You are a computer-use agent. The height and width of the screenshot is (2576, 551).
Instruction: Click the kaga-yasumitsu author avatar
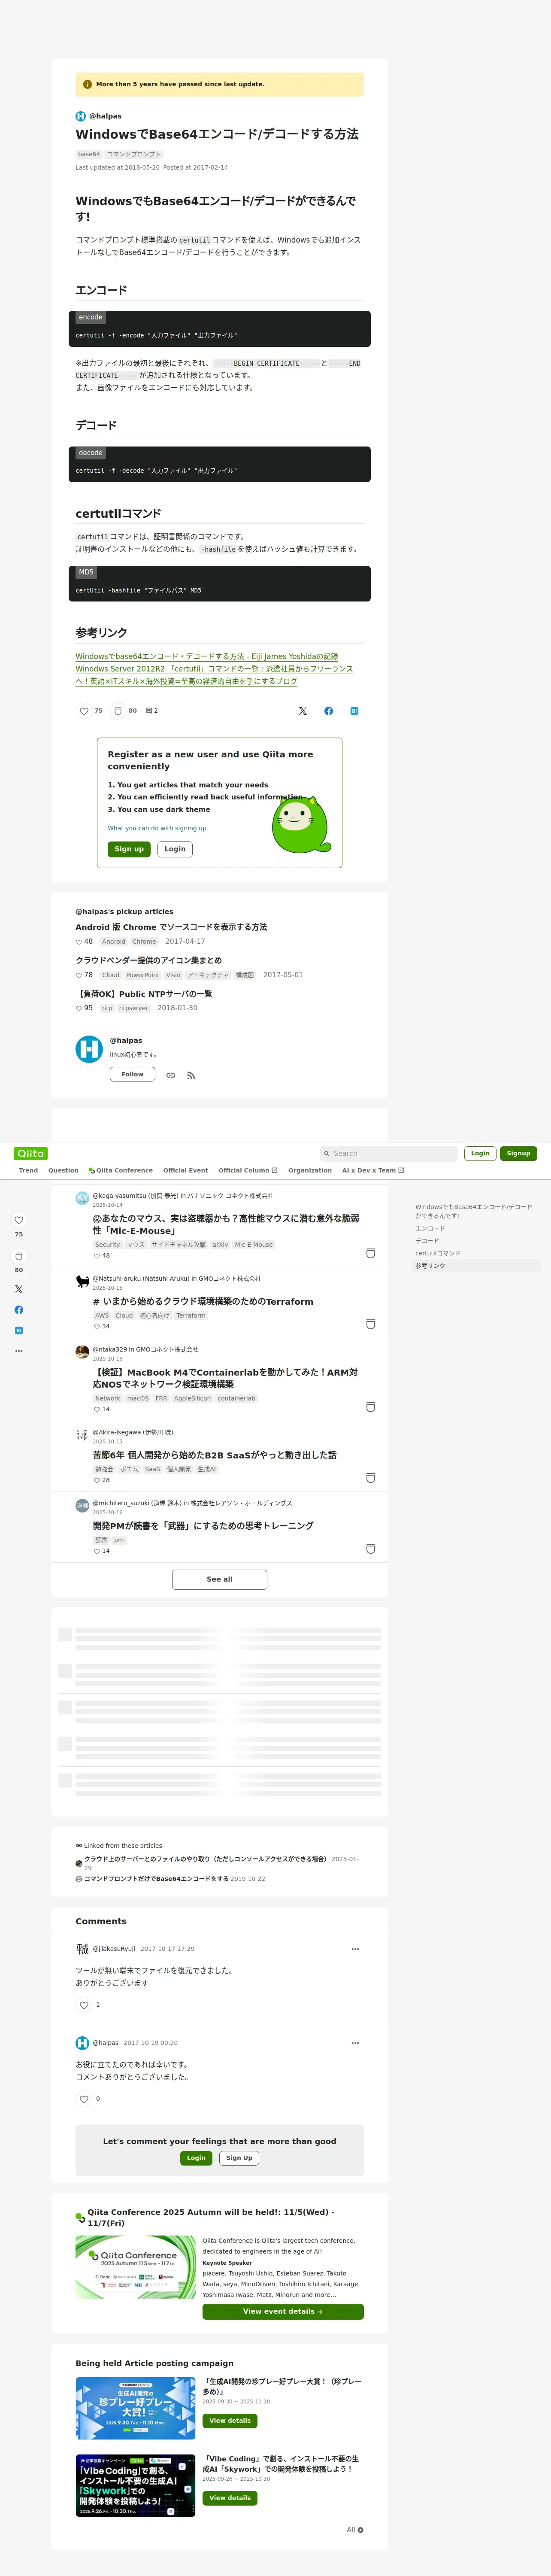pos(82,1198)
